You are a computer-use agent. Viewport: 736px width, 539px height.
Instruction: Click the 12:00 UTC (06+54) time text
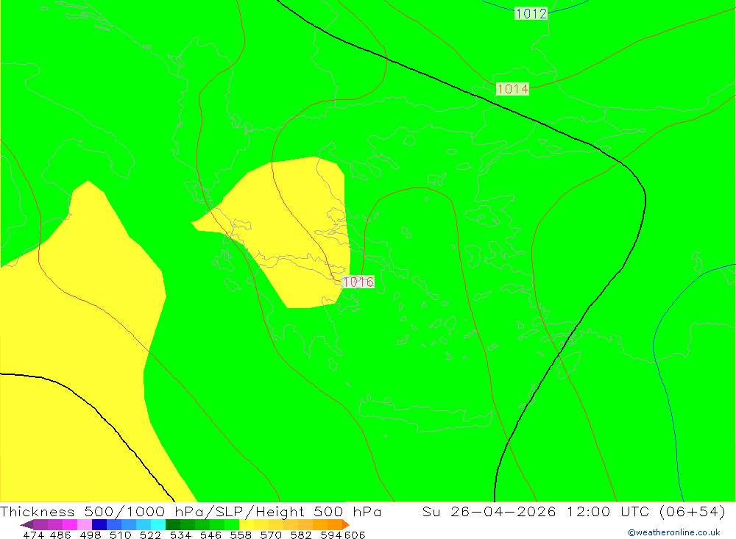click(646, 511)
